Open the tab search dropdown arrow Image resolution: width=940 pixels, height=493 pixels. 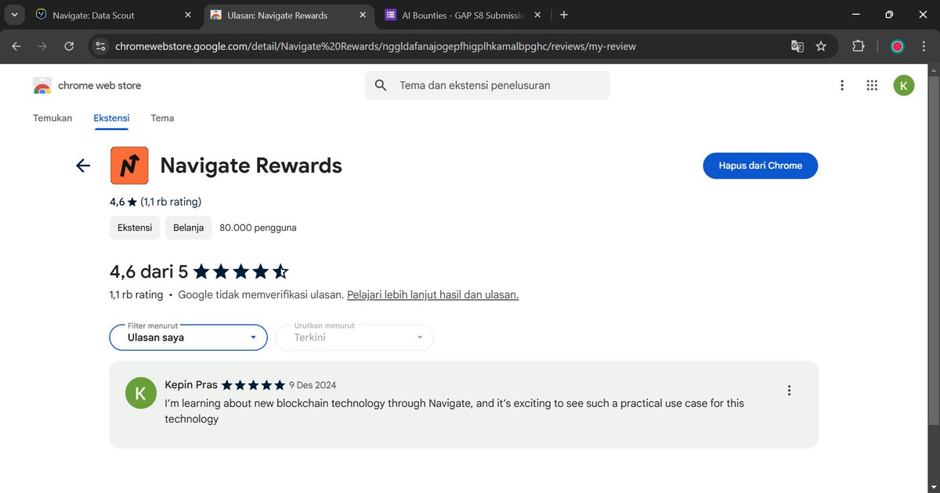pos(15,15)
